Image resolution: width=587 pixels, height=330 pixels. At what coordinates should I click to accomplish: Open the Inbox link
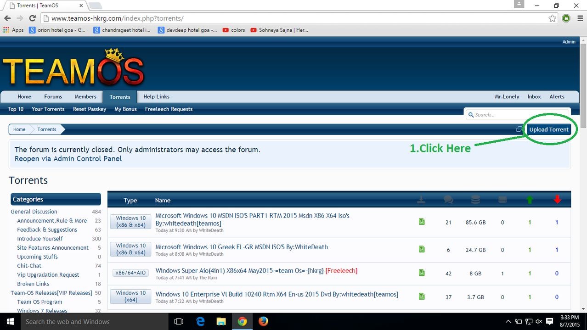point(534,97)
